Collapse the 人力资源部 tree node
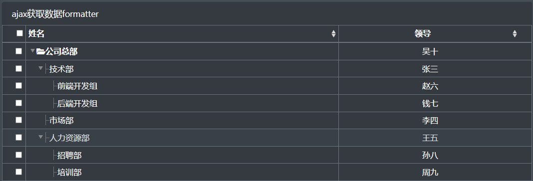The image size is (533, 181). [x=41, y=137]
